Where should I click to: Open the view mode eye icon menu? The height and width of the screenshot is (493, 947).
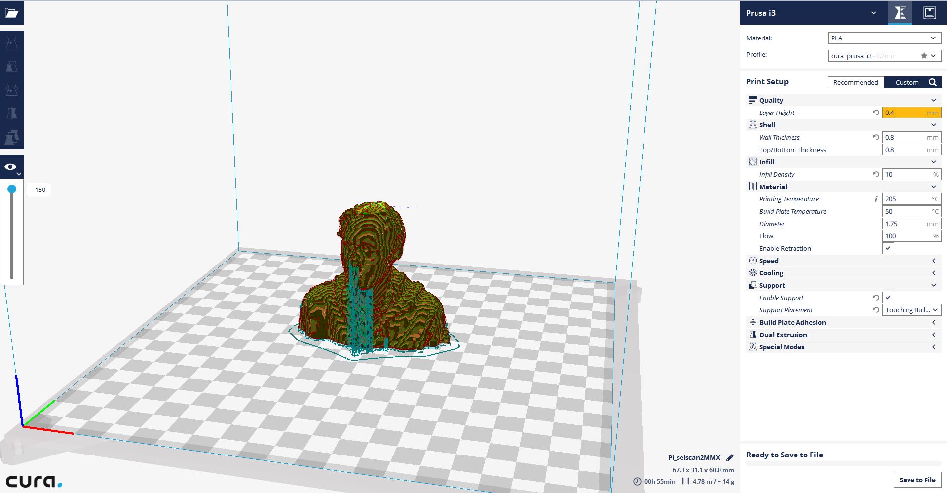click(x=11, y=167)
